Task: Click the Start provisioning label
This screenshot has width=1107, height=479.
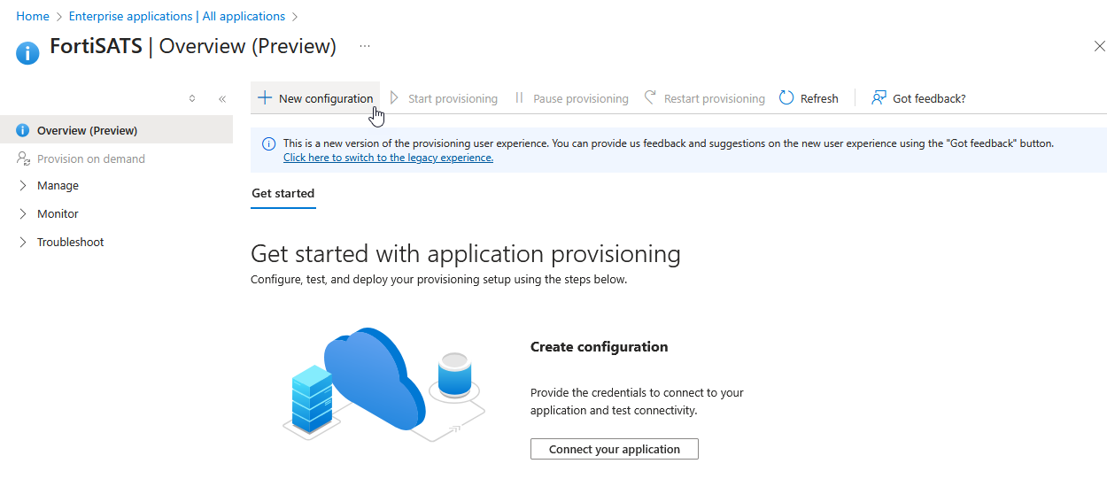Action: [453, 99]
